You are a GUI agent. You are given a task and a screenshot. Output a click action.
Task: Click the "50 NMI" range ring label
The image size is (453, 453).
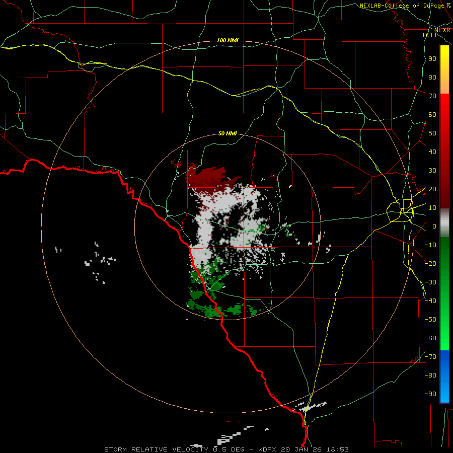228,133
